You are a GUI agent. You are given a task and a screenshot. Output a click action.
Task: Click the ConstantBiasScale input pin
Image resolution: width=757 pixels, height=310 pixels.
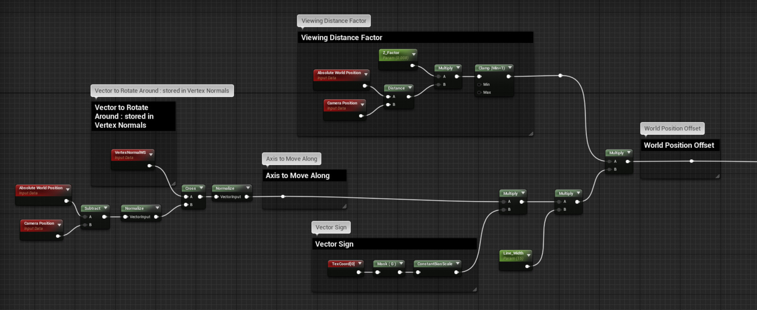418,272
